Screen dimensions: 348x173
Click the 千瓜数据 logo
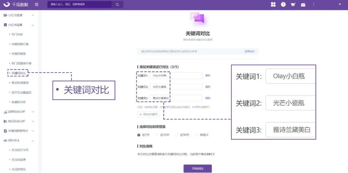coord(16,4)
